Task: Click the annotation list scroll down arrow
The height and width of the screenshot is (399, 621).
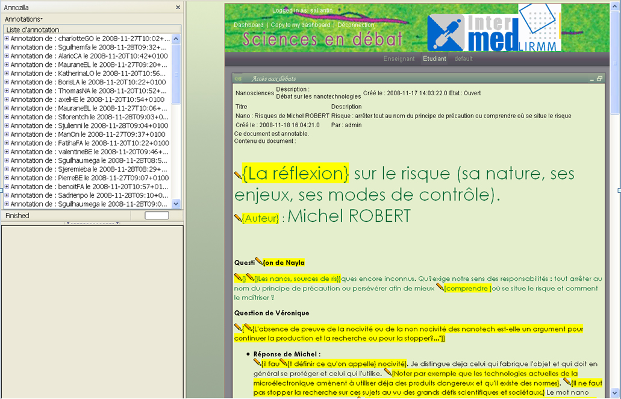Action: coord(176,204)
